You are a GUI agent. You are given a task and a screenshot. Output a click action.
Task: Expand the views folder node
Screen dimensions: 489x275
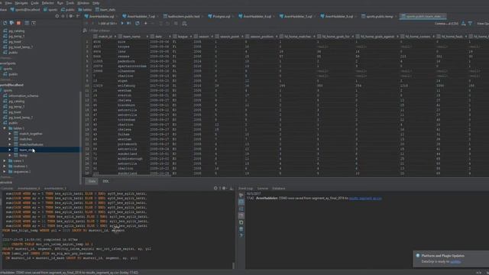point(5,161)
